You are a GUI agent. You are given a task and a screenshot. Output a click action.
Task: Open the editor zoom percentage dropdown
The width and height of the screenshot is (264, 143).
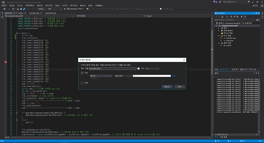click(x=12, y=137)
